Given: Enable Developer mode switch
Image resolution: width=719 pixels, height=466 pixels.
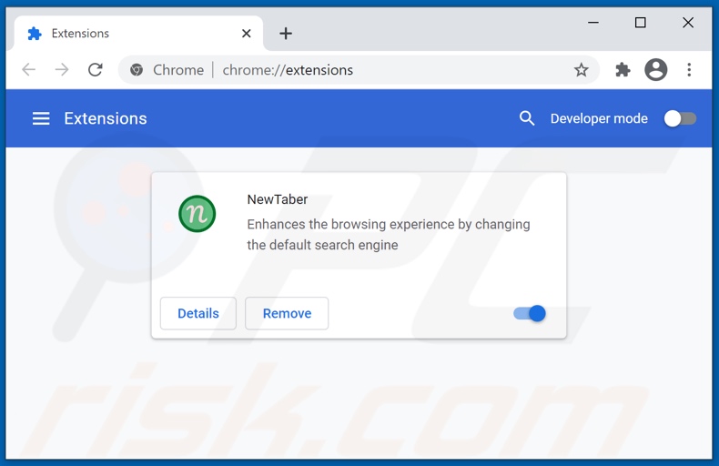Looking at the screenshot, I should click(x=680, y=119).
